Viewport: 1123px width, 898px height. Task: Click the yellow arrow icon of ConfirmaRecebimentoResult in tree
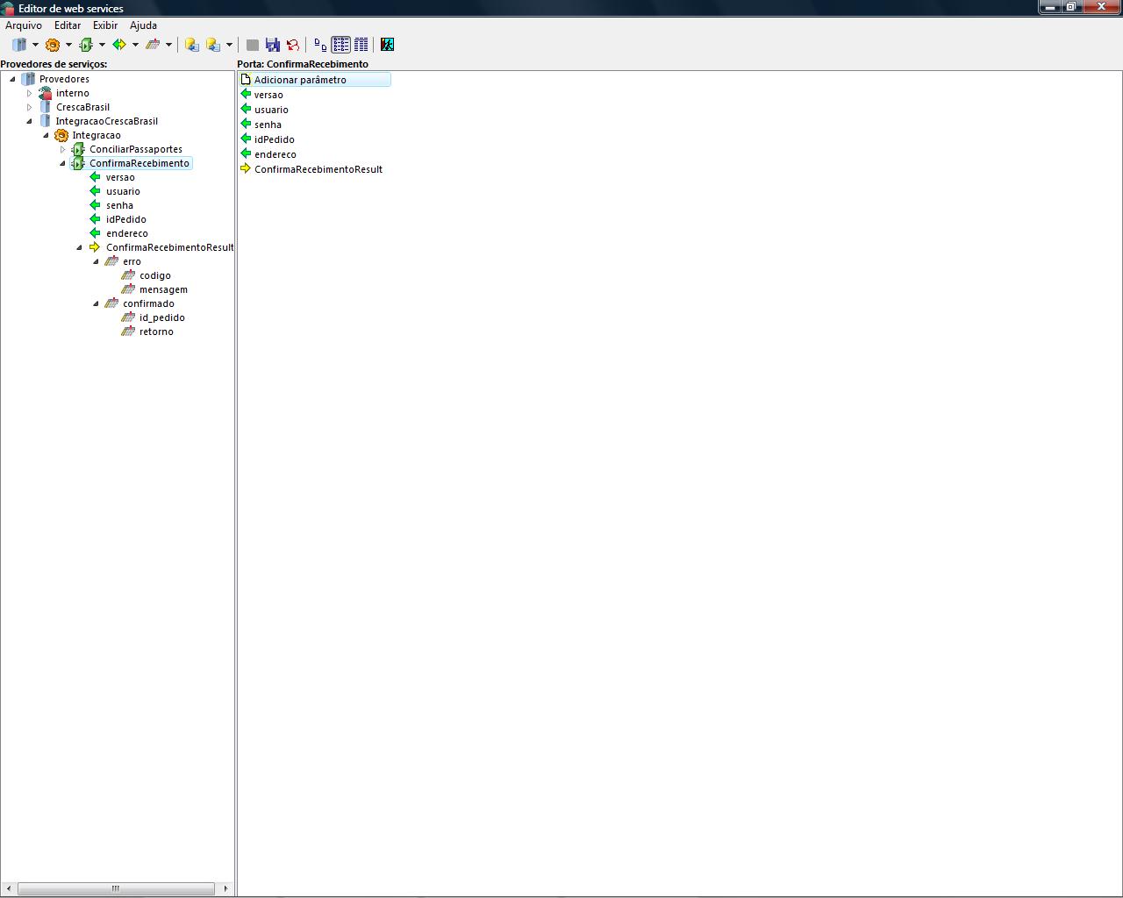pyautogui.click(x=96, y=247)
